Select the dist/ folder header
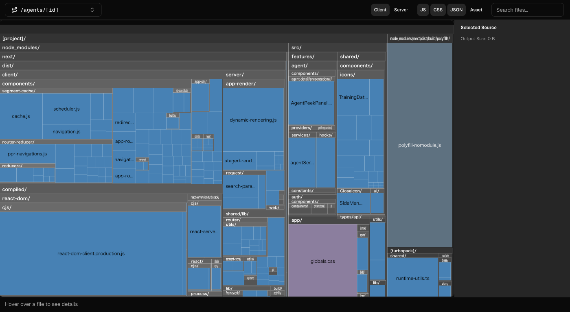Viewport: 570px width, 312px height. 143,65
